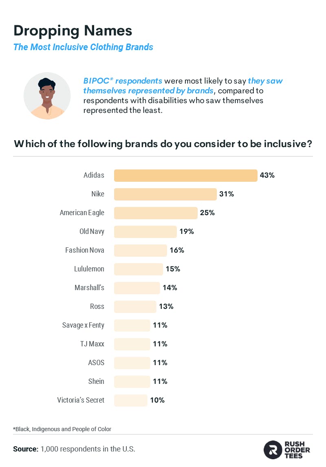326x467 pixels.
Task: Select the Fashion Nova bar
Action: [141, 251]
